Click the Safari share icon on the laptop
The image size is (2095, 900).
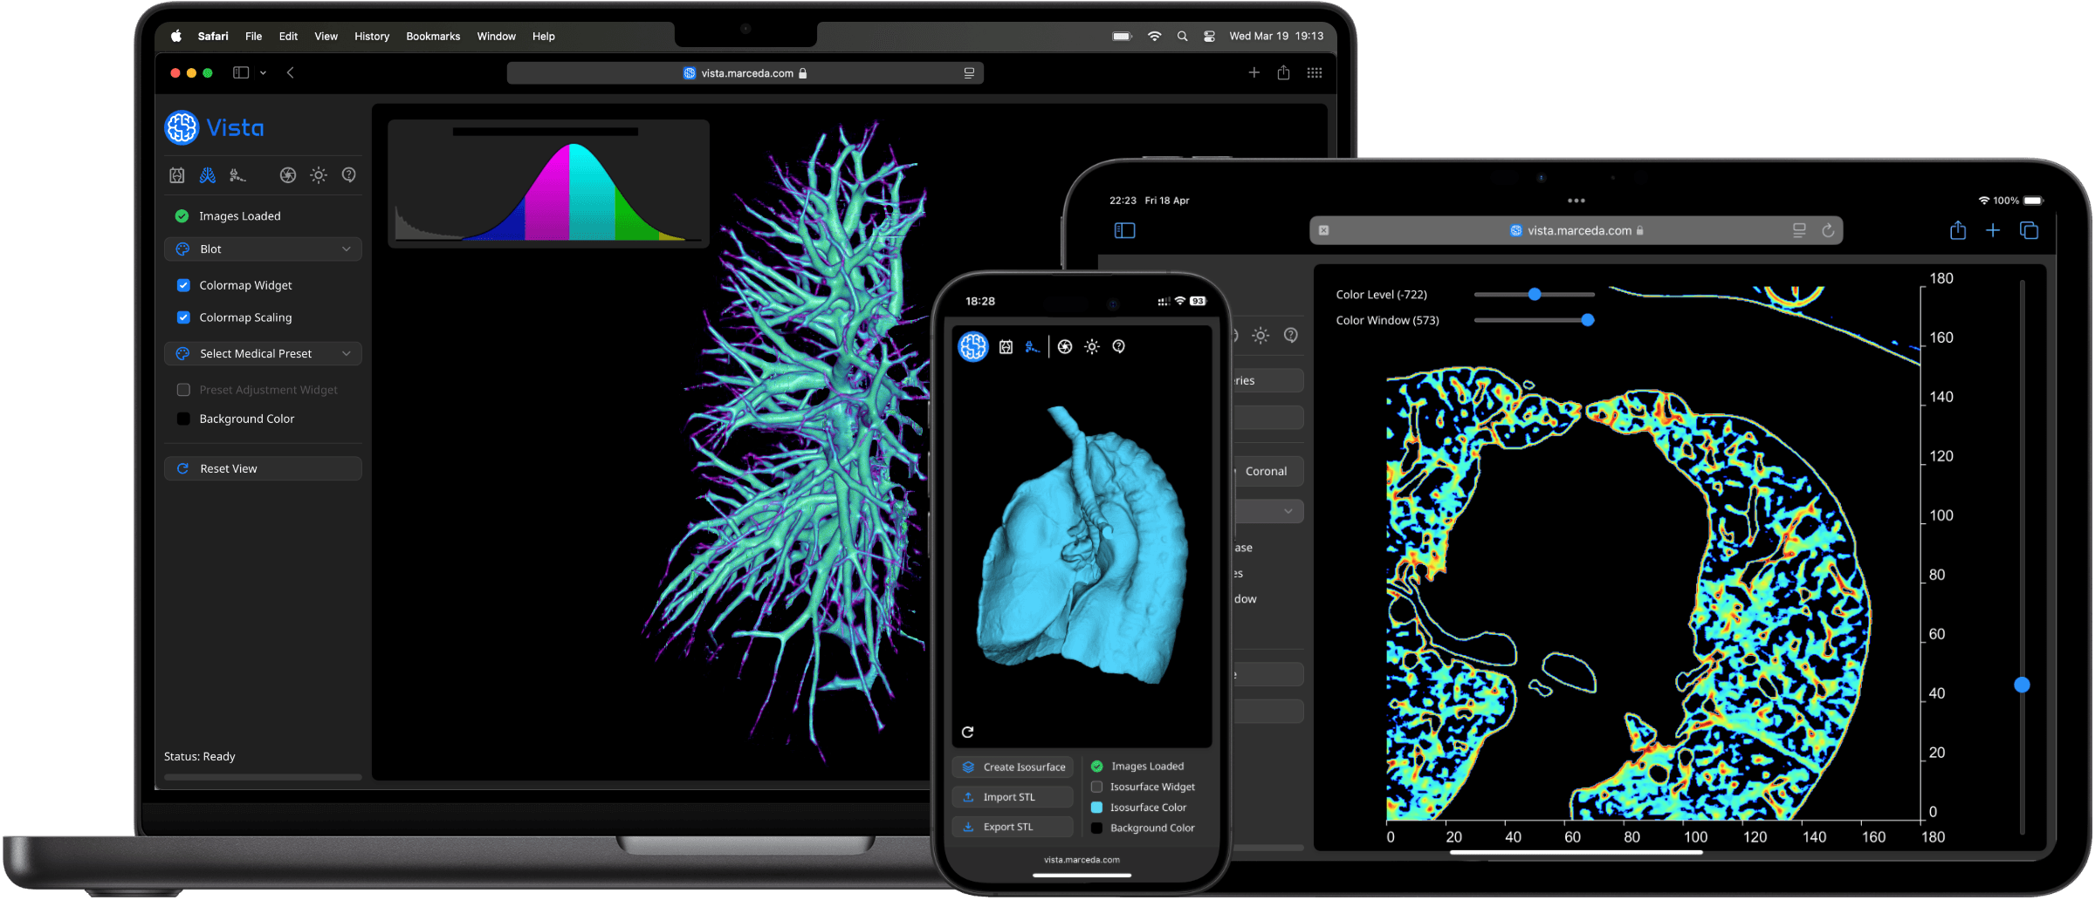click(1283, 73)
